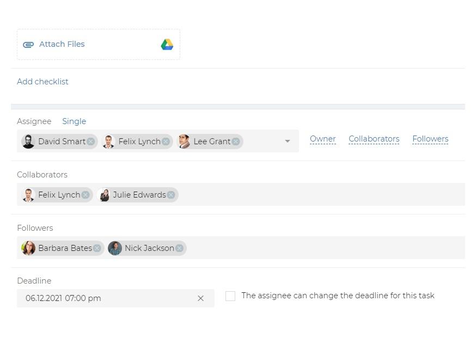
Task: Remove Lee Grant from assignees
Action: click(236, 142)
